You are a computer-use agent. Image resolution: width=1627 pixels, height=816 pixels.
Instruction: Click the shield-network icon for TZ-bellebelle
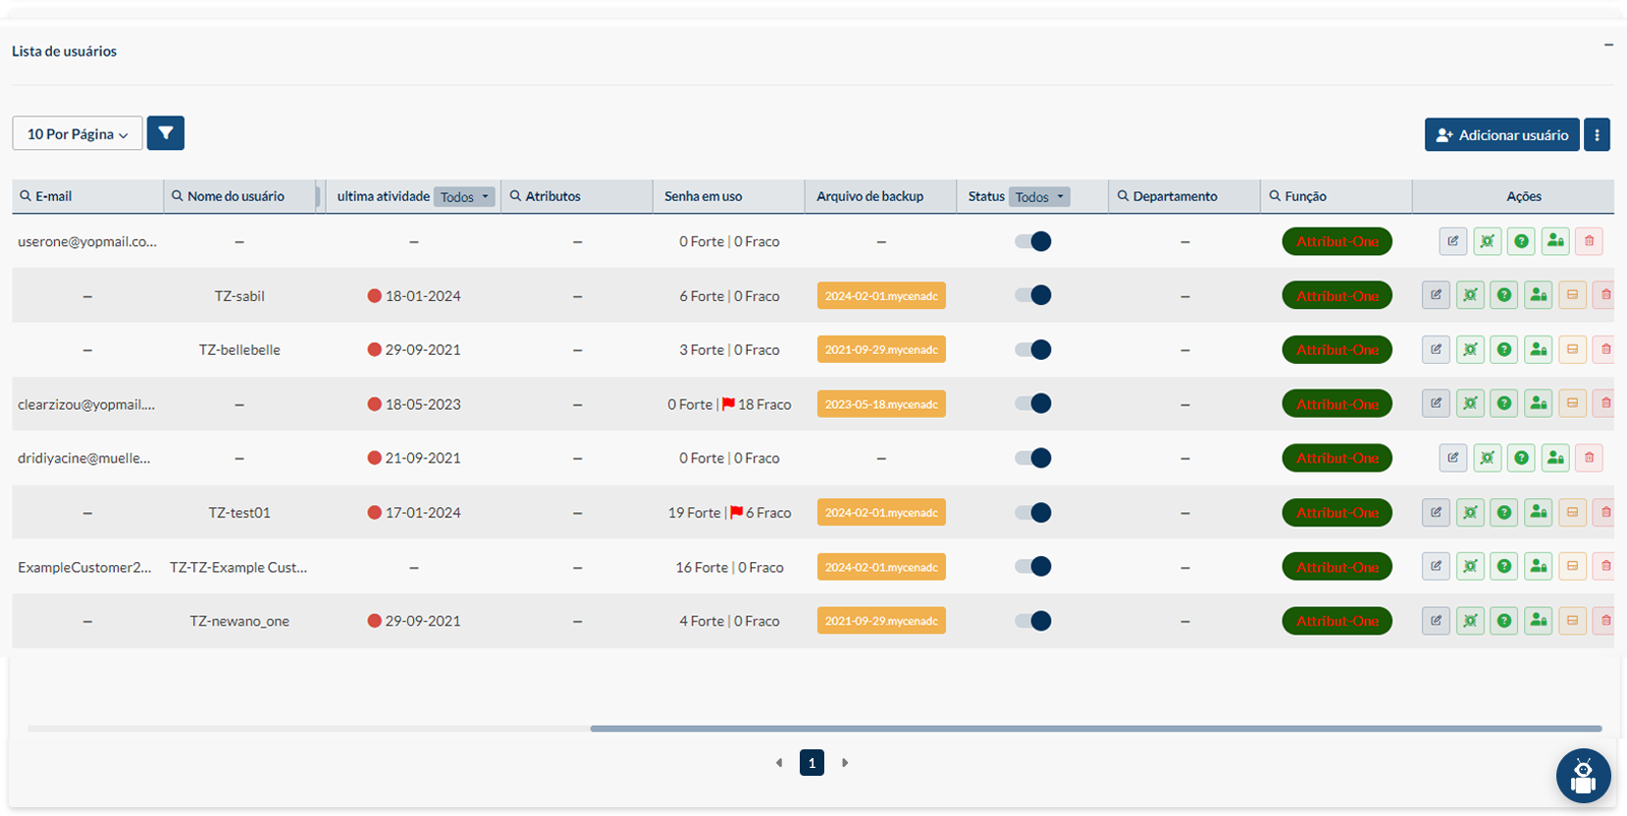pyautogui.click(x=1470, y=349)
